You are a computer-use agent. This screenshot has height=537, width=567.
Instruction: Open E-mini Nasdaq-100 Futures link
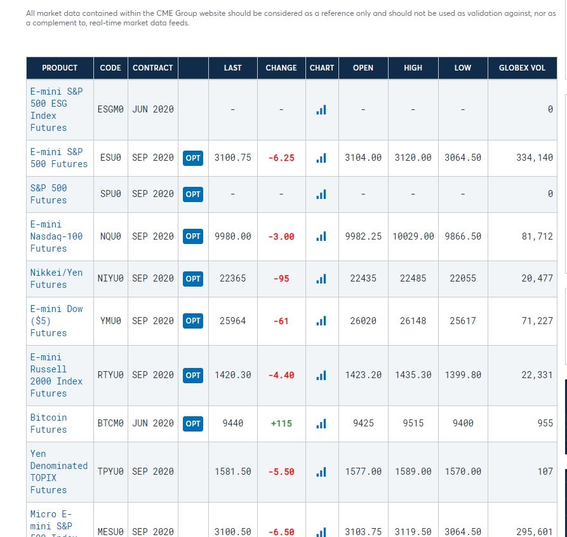click(x=57, y=236)
